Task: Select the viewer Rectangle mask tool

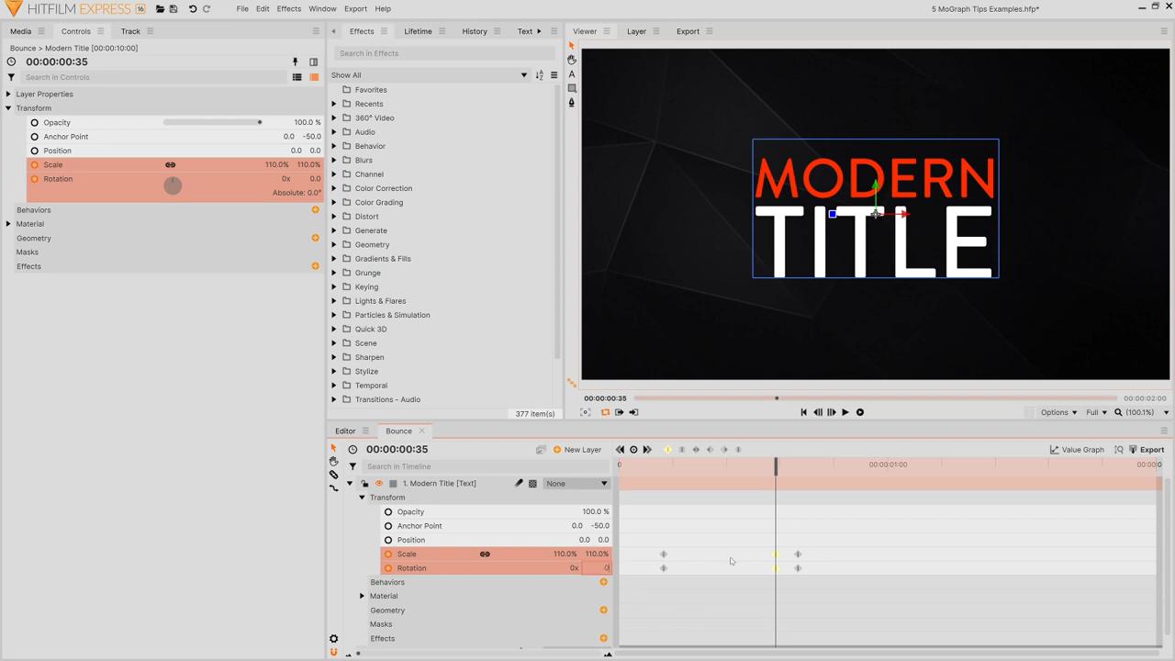Action: (572, 89)
